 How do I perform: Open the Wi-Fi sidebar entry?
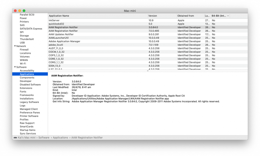[x=23, y=64]
